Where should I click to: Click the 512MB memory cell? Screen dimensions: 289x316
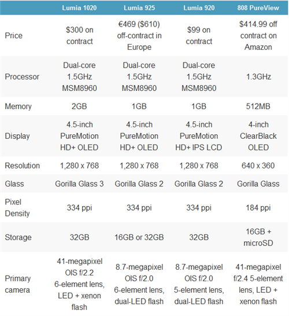pyautogui.click(x=258, y=106)
